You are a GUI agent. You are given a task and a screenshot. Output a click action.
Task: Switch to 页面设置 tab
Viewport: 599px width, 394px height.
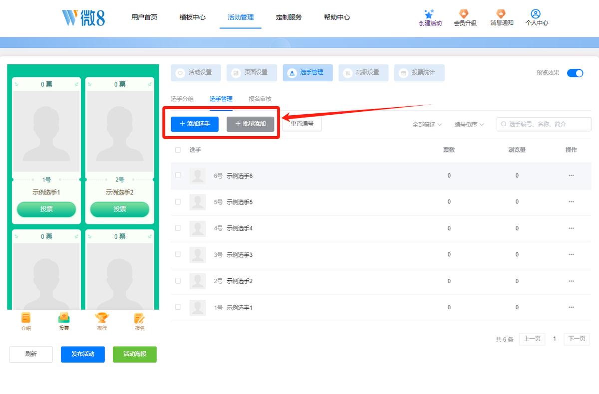[252, 73]
